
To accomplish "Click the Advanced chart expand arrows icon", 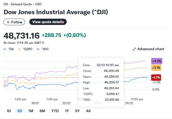I will tap(134, 49).
